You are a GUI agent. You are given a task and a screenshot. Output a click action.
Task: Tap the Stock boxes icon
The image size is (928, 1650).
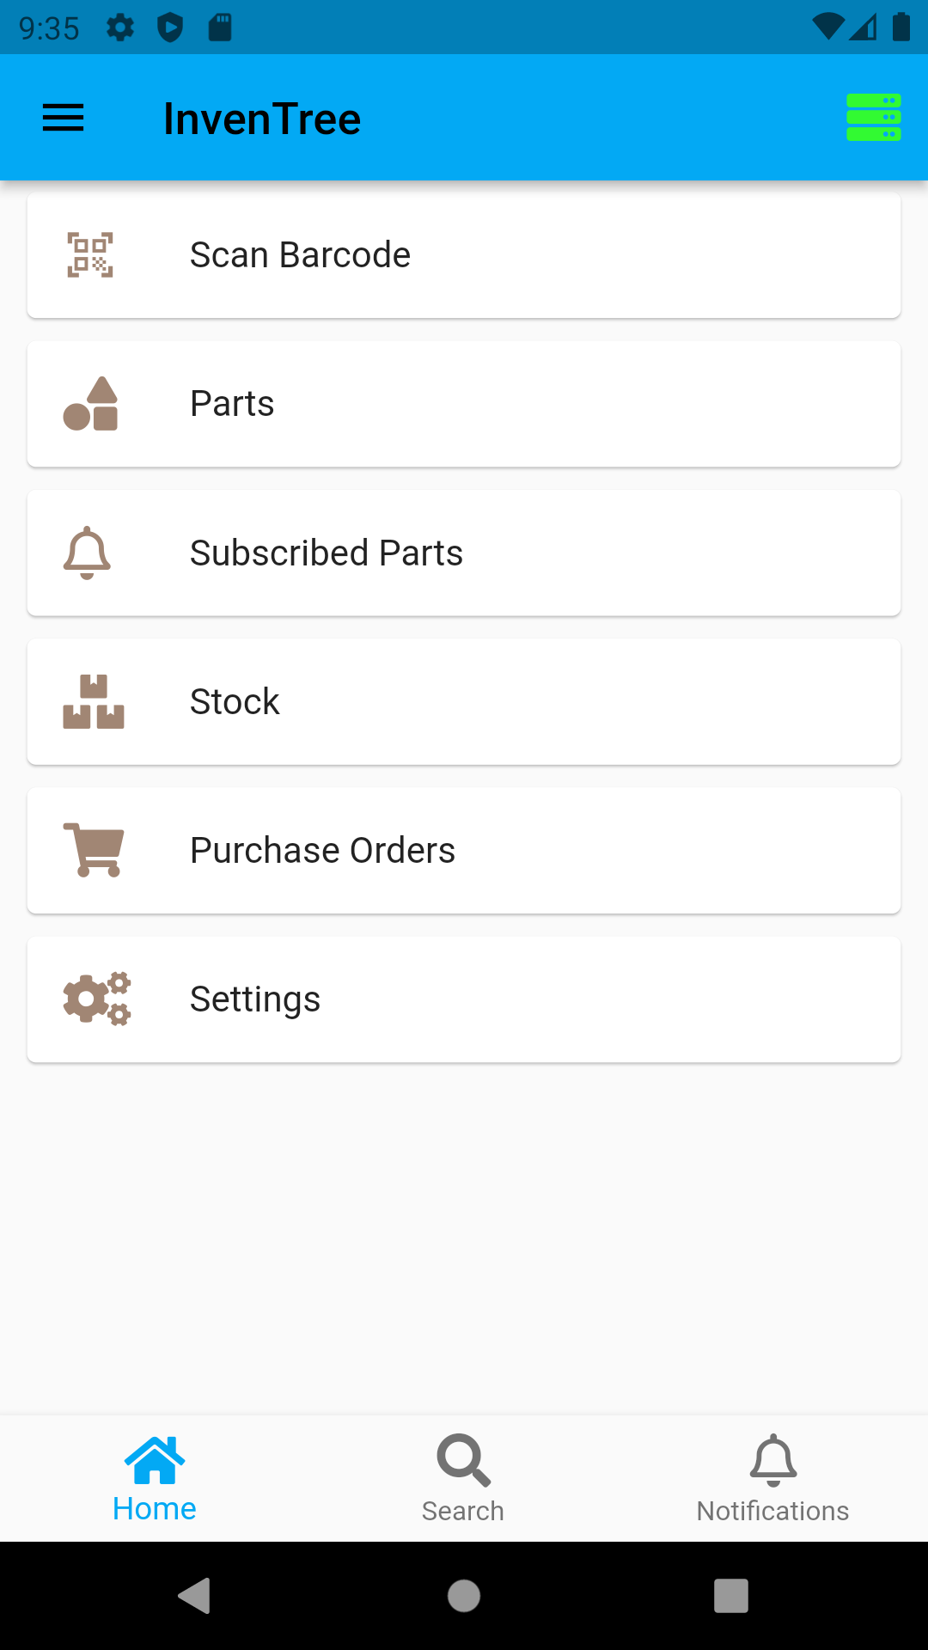(93, 702)
